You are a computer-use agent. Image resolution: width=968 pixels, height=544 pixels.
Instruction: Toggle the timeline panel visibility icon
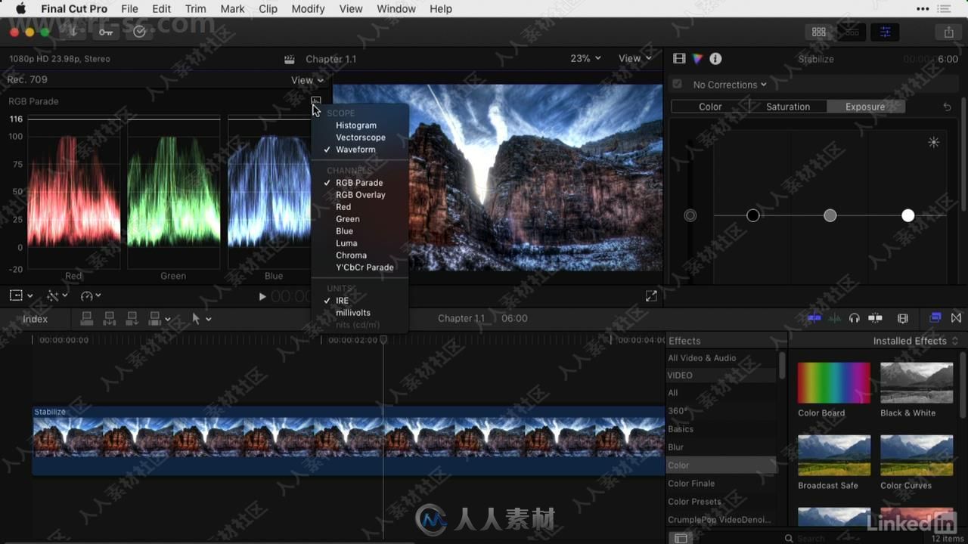(x=852, y=32)
